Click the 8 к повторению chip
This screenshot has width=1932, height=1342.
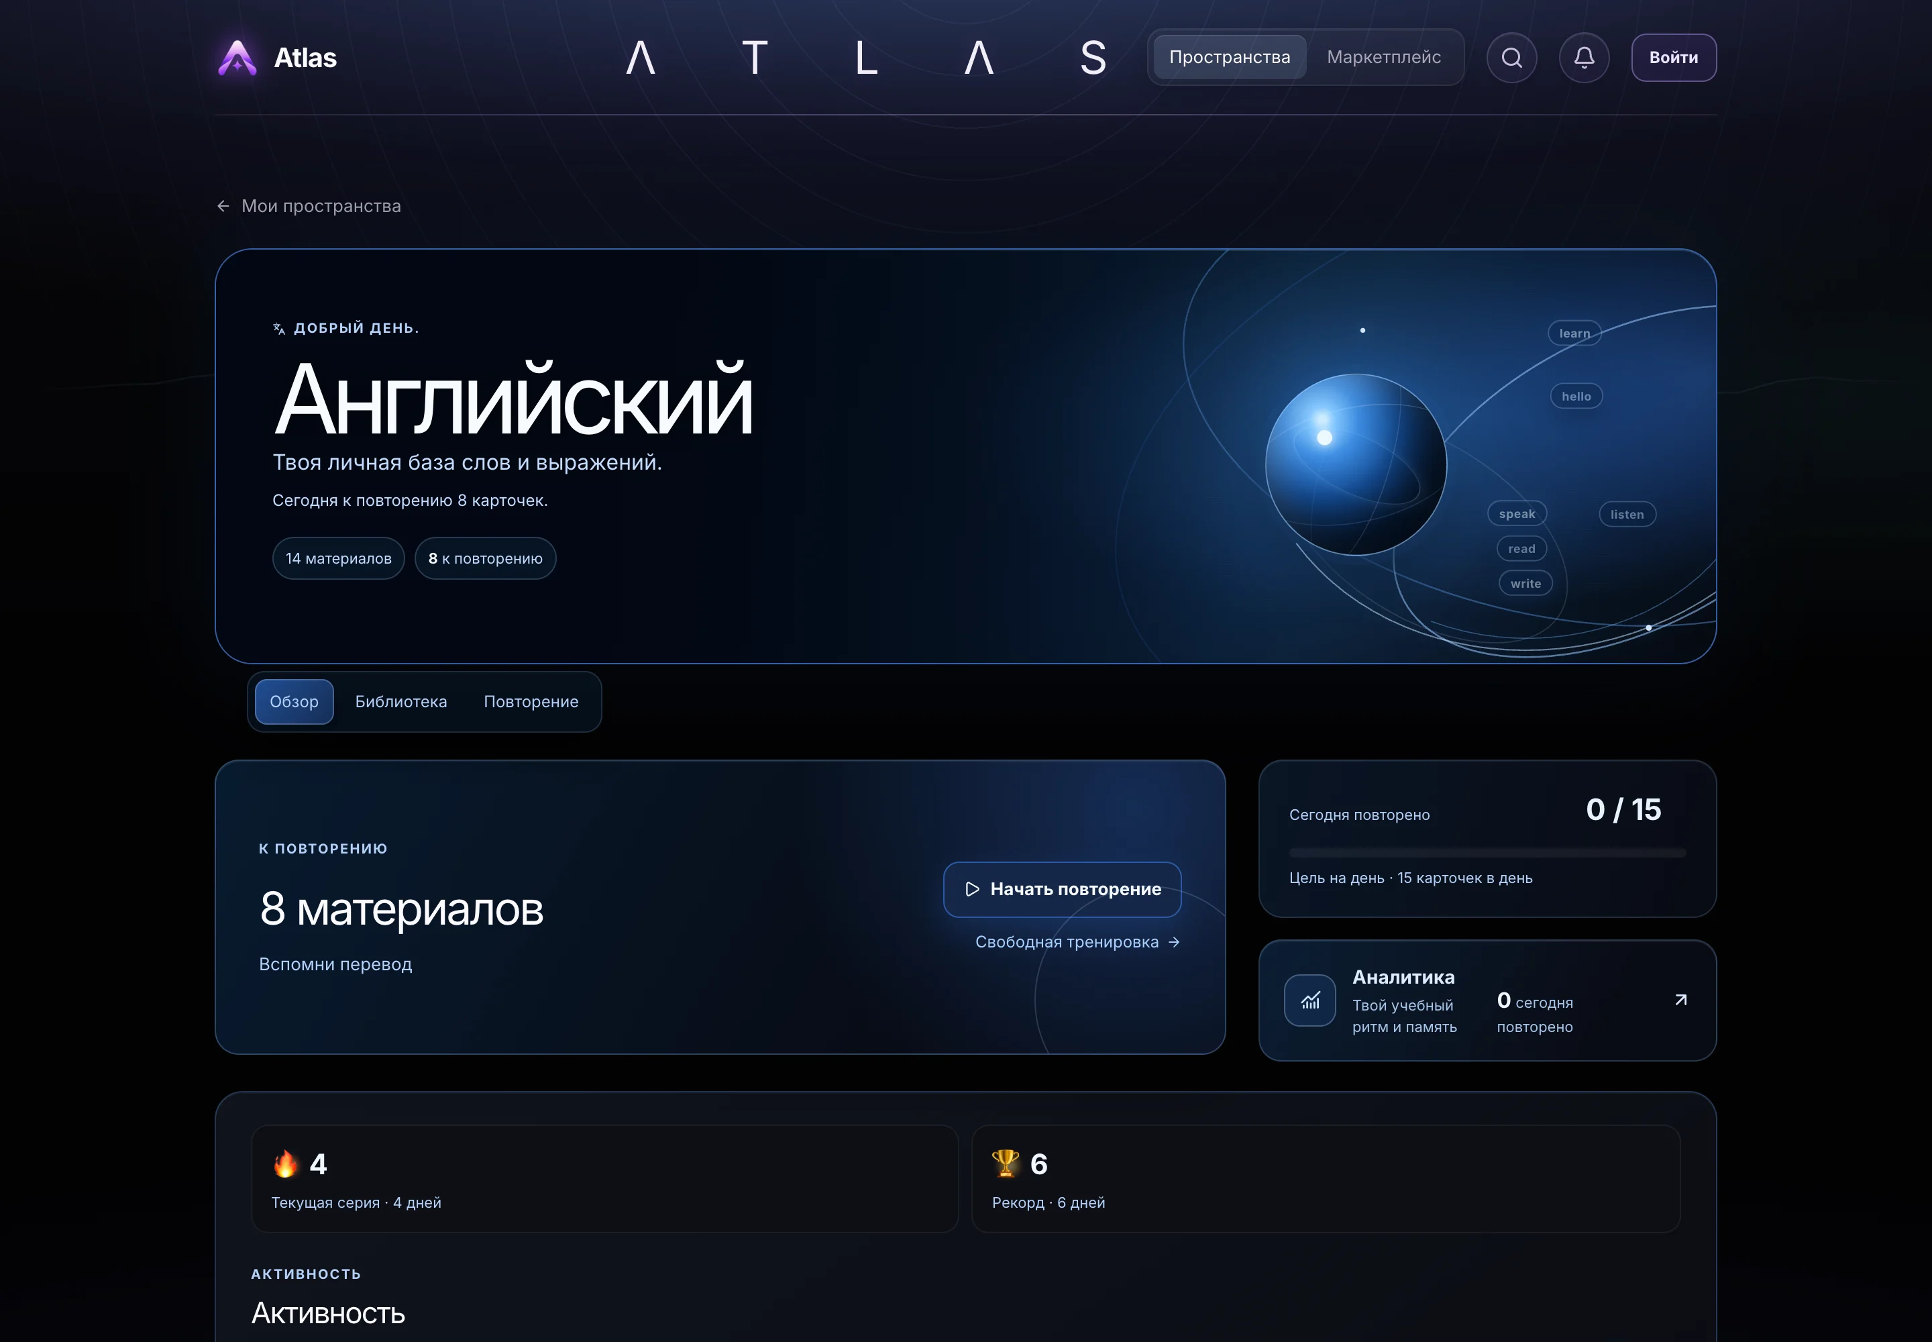[x=485, y=558]
